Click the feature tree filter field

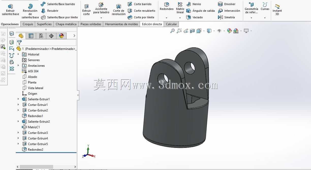click(x=46, y=43)
